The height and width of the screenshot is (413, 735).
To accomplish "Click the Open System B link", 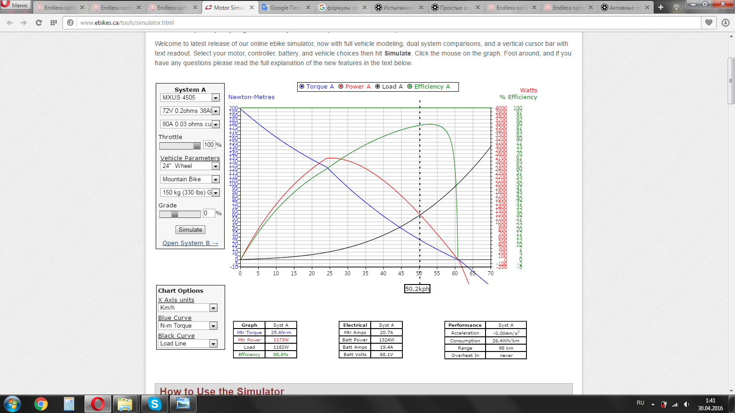I will click(190, 243).
